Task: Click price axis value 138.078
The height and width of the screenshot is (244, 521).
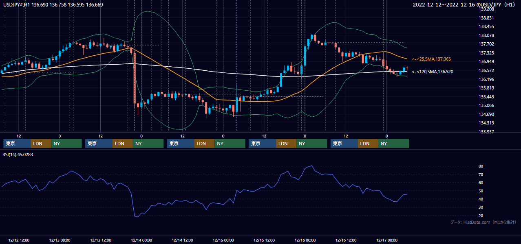Action: click(486, 35)
